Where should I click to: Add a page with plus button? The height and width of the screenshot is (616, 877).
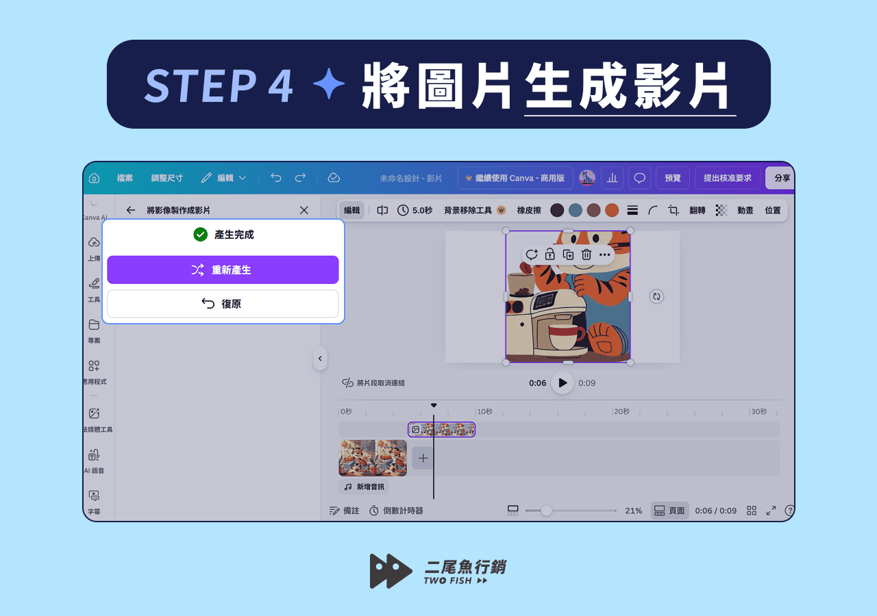[423, 458]
